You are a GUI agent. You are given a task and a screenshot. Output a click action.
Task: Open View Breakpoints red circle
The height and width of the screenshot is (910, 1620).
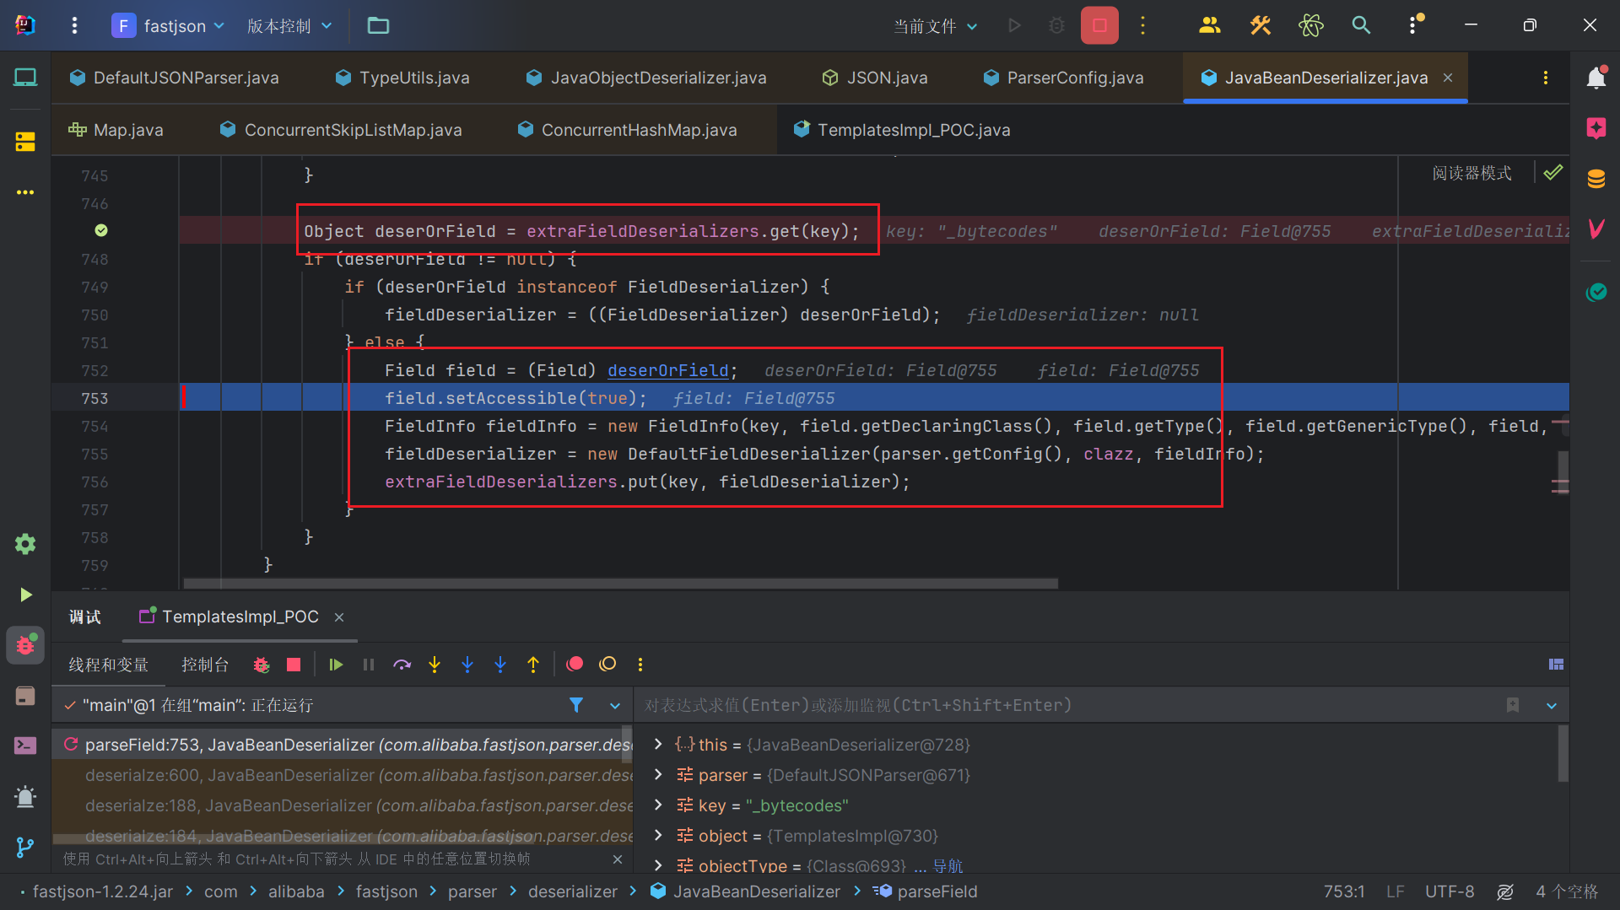point(575,665)
